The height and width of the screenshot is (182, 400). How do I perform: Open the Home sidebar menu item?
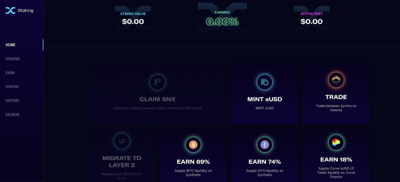pos(10,45)
